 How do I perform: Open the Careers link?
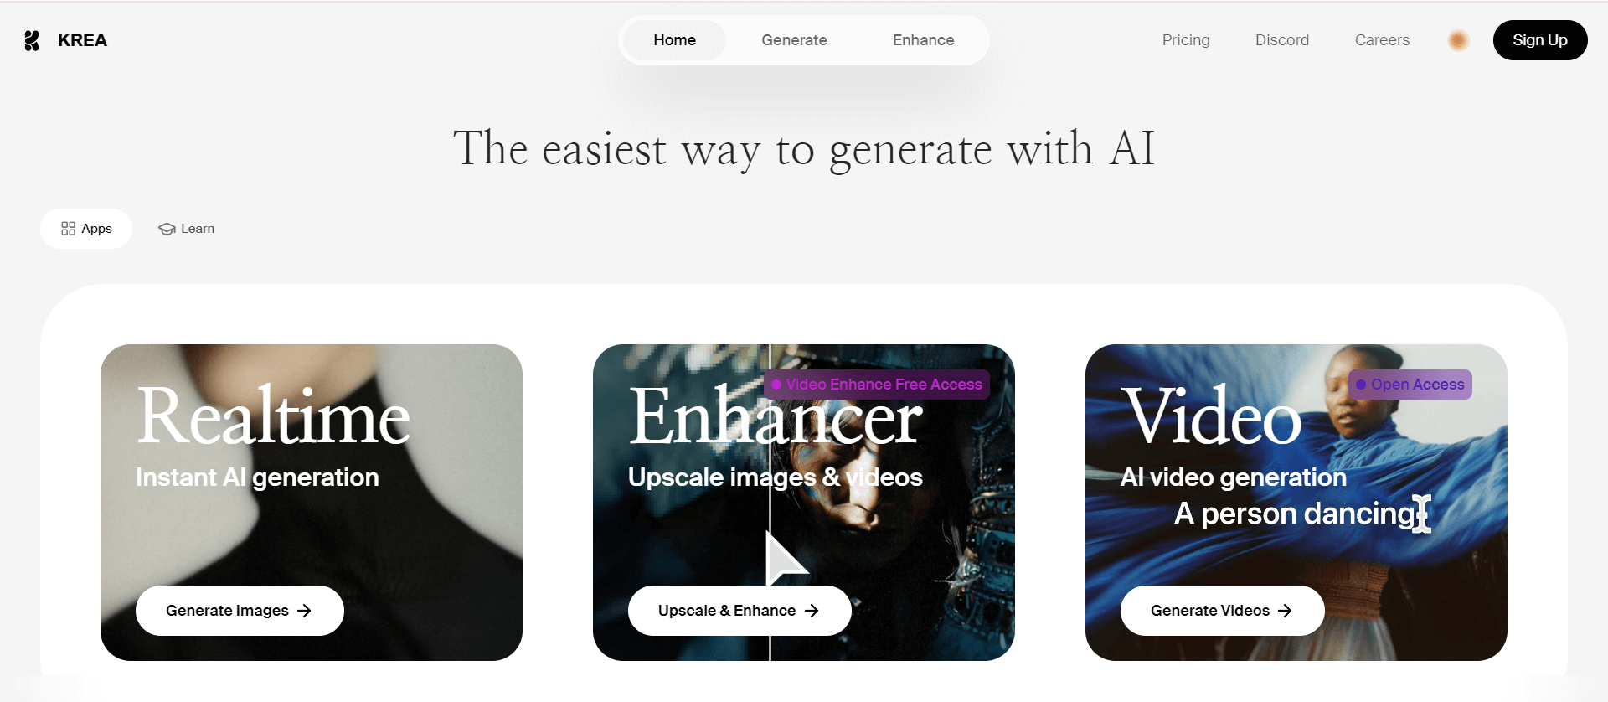[1382, 40]
